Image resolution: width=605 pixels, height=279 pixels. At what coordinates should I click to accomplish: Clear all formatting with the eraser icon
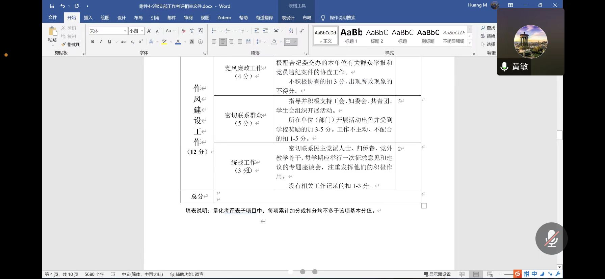pos(183,31)
